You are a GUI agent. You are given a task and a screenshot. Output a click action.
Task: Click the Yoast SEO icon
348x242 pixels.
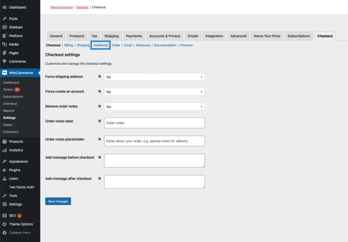tap(4, 215)
